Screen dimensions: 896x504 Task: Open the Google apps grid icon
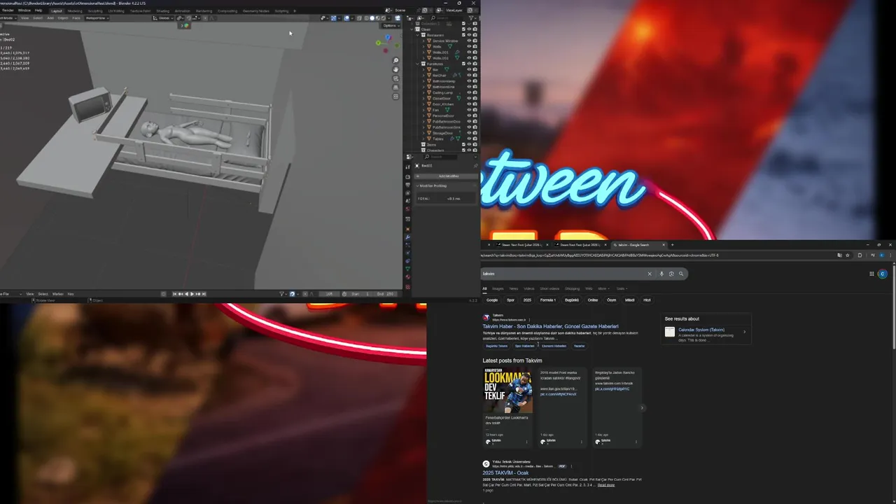coord(871,274)
